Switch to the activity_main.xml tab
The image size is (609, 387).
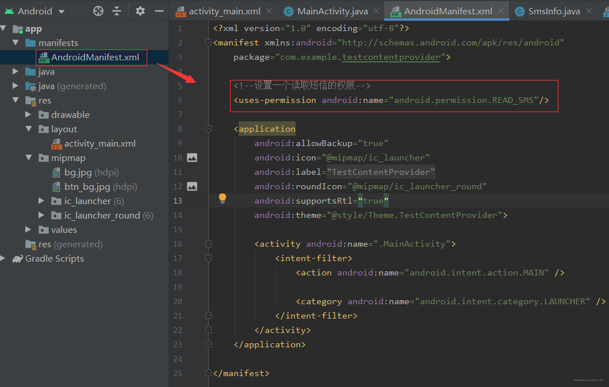coord(224,12)
